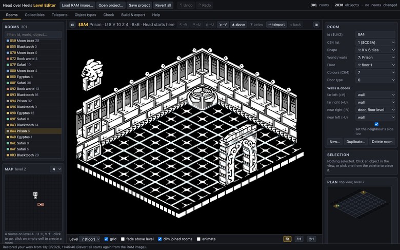Click the Save project button
This screenshot has width=400, height=250.
pyautogui.click(x=139, y=5)
